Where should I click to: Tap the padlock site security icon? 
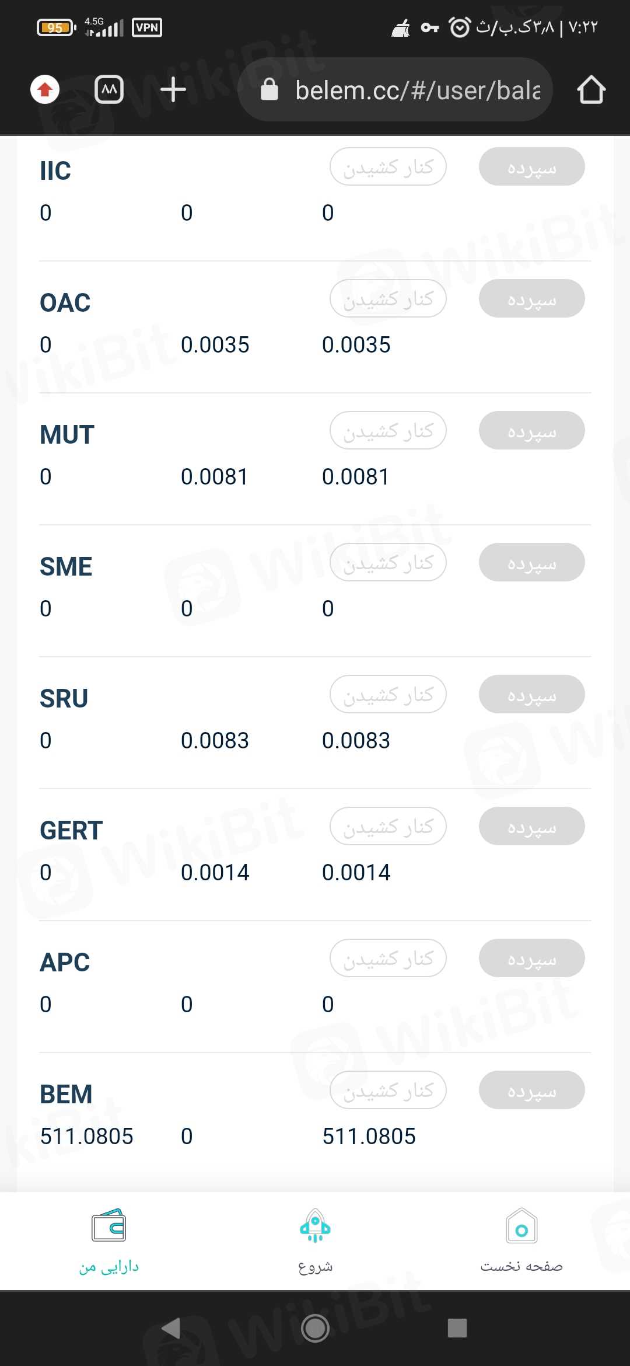(x=269, y=90)
